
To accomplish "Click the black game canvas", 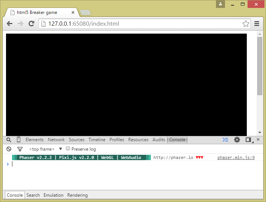I will pos(126,85).
